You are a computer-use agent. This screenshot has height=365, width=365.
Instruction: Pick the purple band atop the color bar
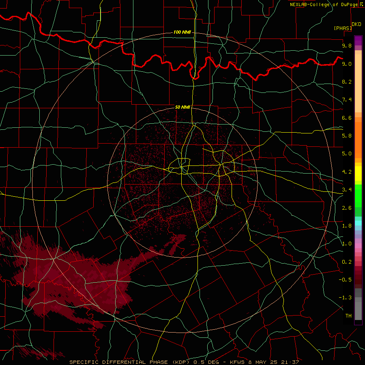click(358, 41)
